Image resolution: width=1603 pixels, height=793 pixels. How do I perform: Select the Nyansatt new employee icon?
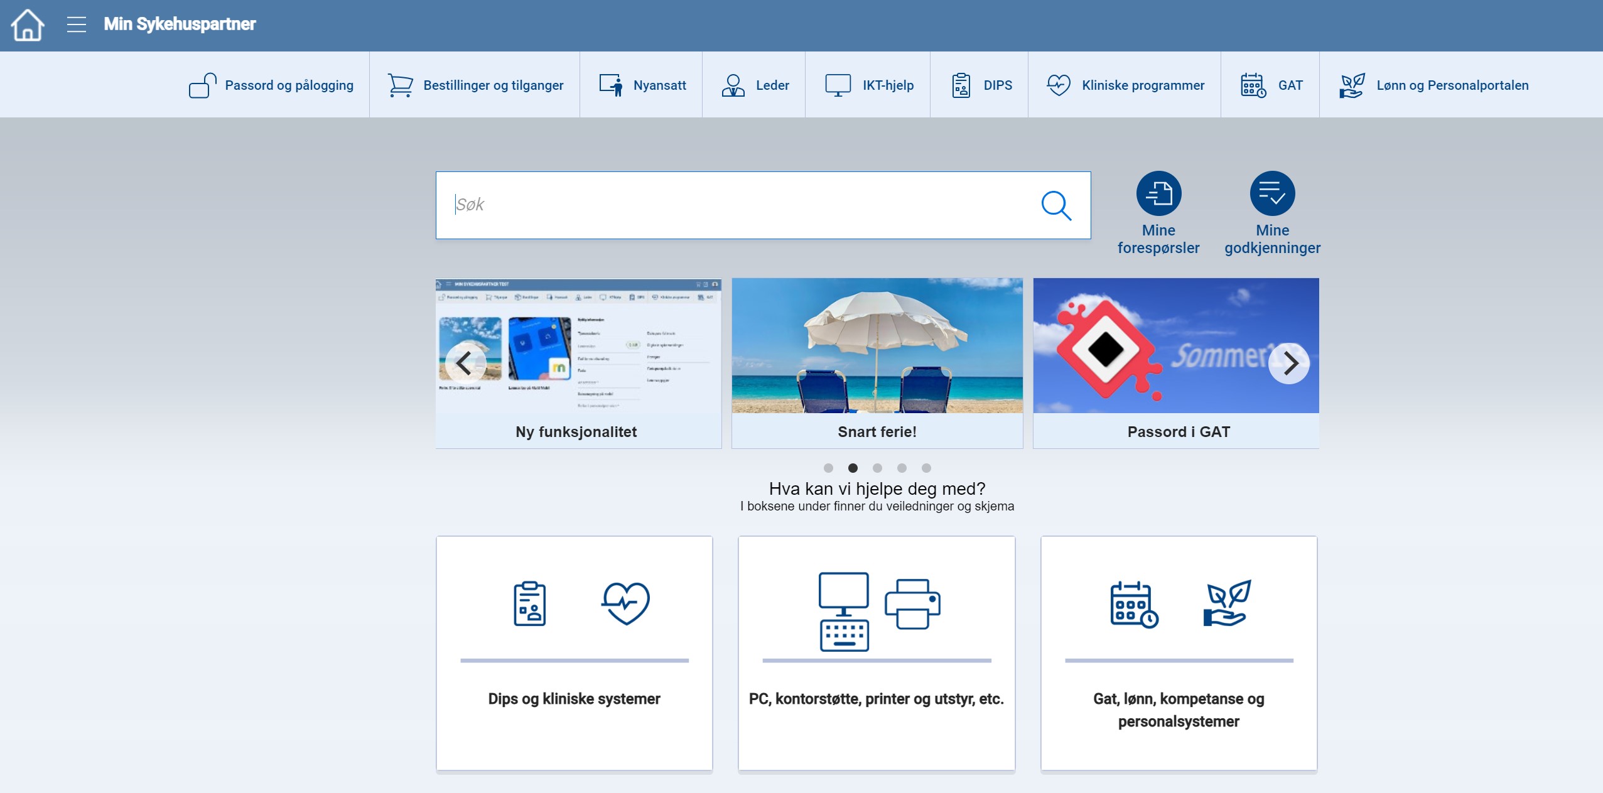pos(609,84)
